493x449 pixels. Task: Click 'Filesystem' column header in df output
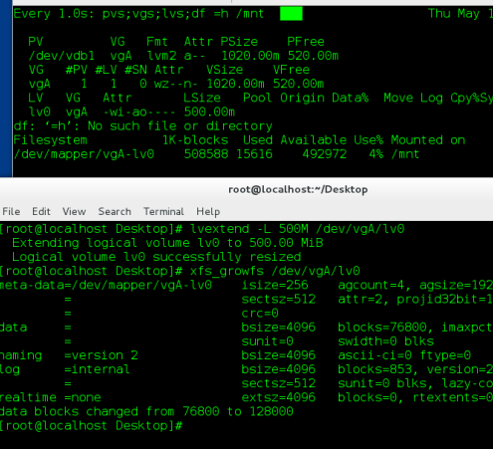click(51, 140)
